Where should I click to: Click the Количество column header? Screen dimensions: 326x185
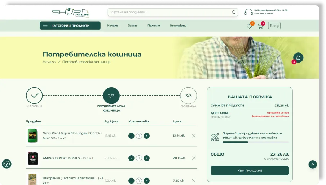(138, 121)
